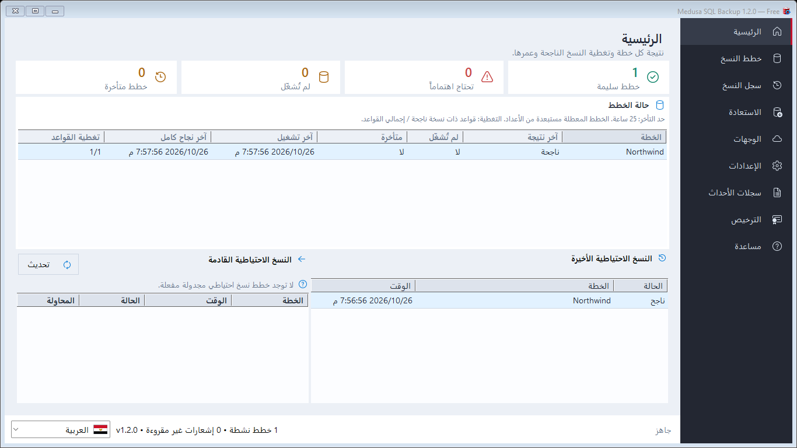Click the تغطية القواعد column header

click(61, 137)
